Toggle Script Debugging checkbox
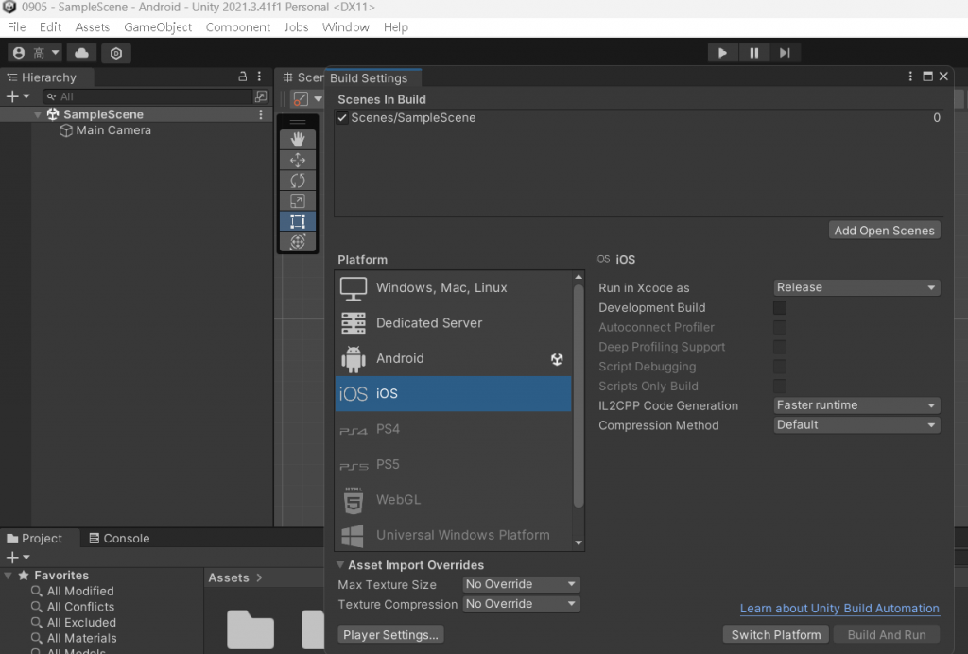968x654 pixels. pos(780,367)
